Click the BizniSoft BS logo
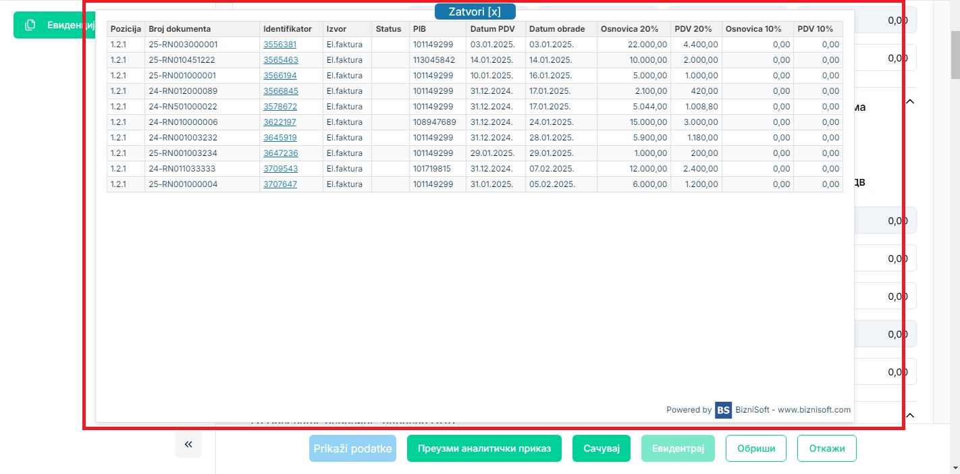 click(x=723, y=410)
